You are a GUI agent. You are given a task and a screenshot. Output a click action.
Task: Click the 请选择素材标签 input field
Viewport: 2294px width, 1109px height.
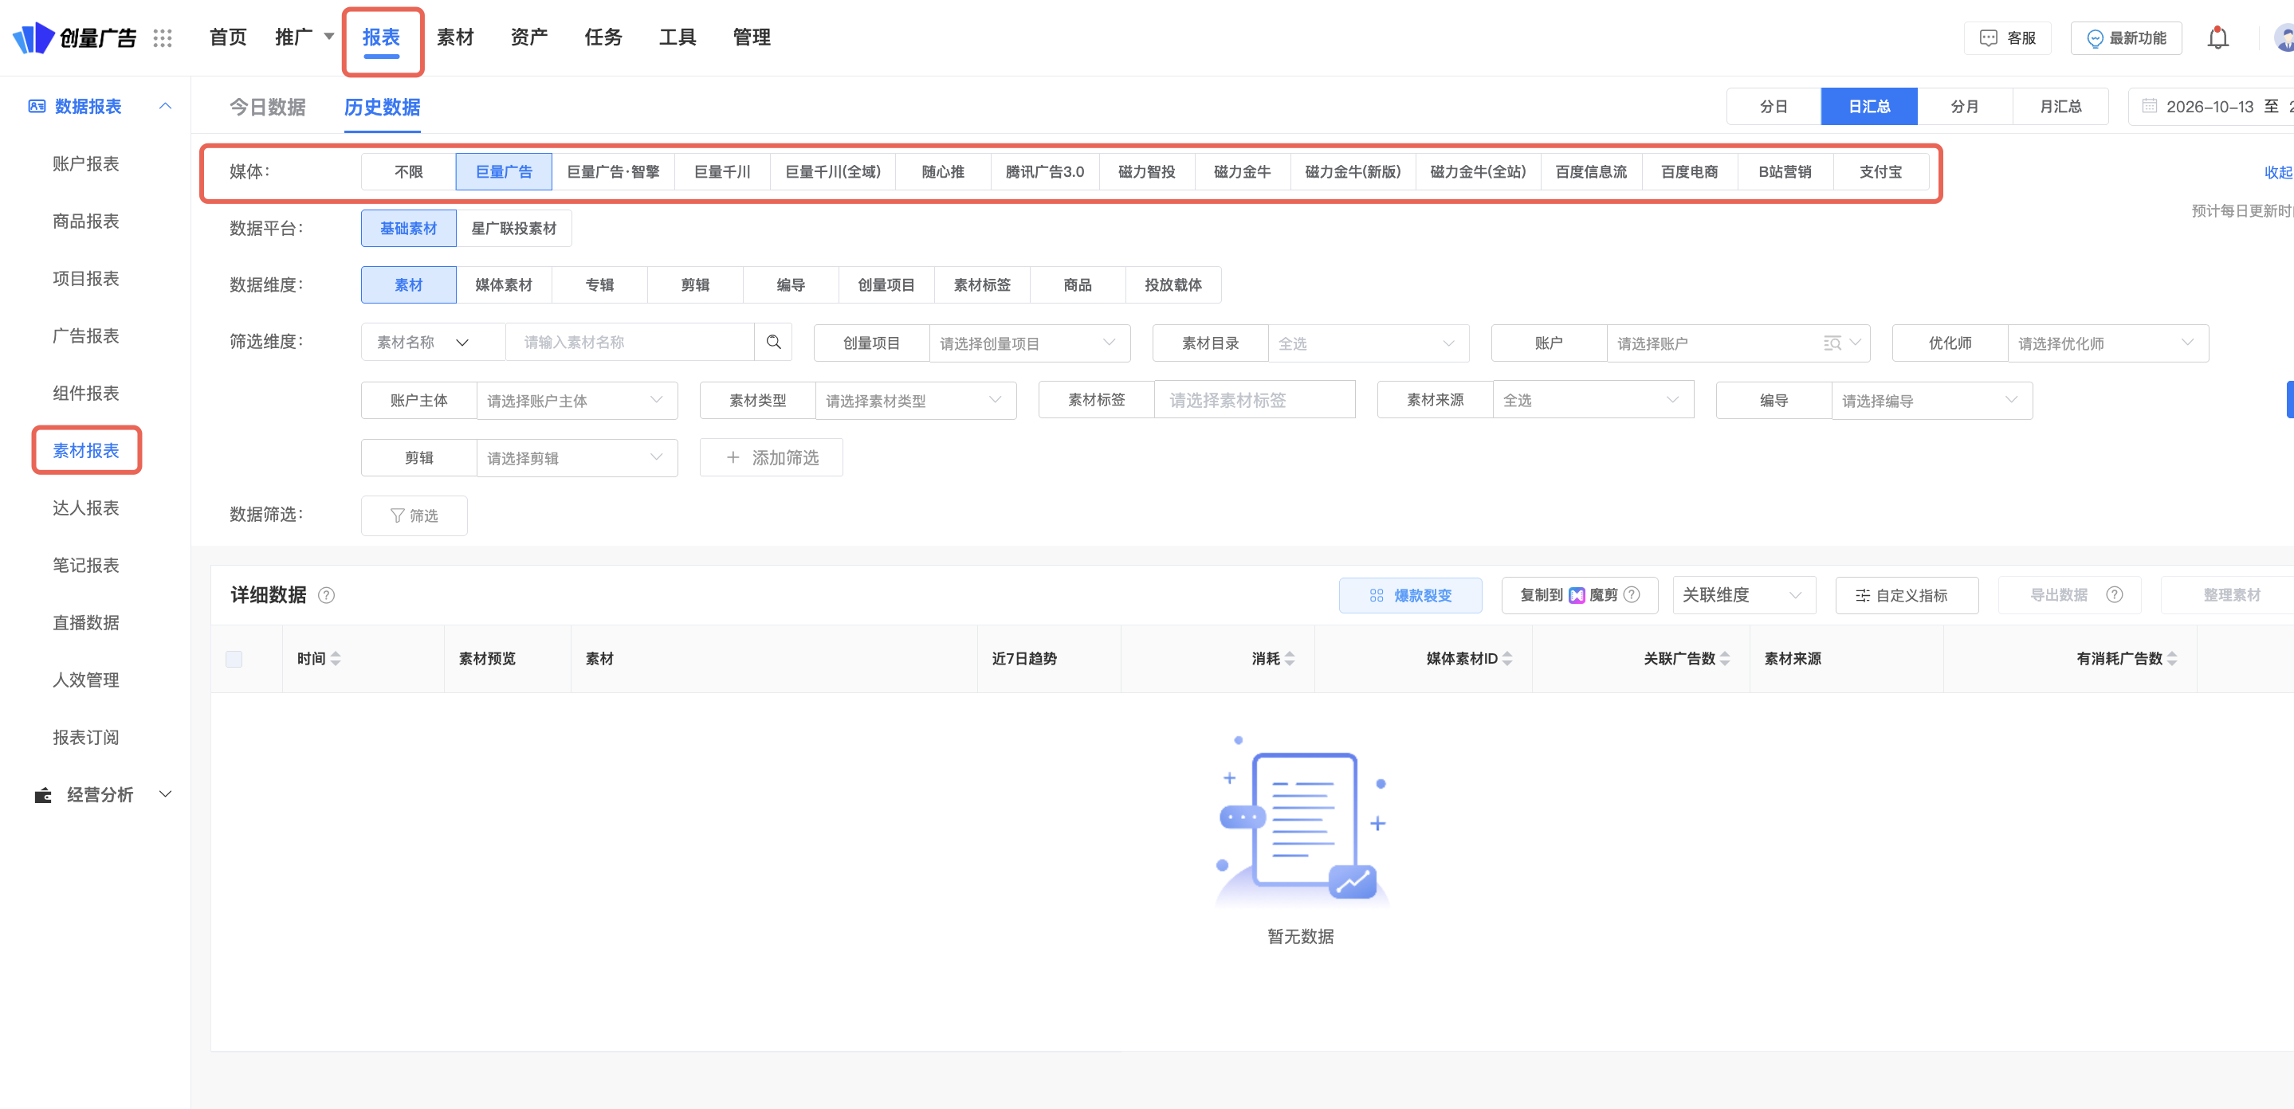click(1255, 400)
